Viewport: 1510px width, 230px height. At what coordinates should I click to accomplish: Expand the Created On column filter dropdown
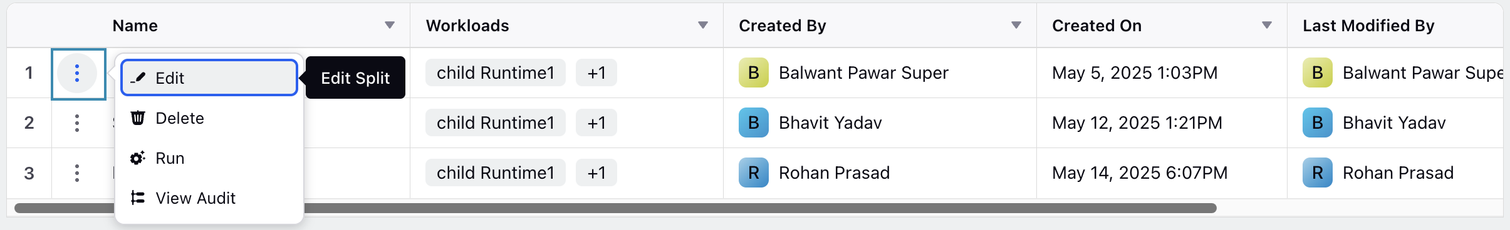(x=1267, y=26)
